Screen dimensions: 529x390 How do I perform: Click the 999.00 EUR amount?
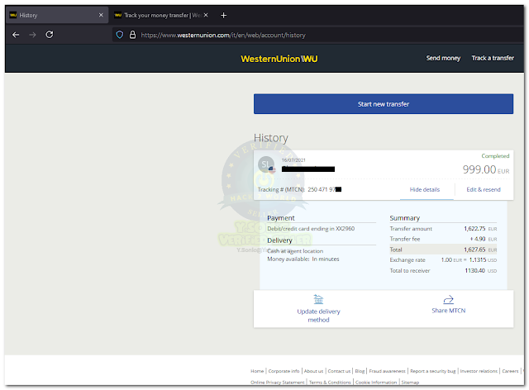pyautogui.click(x=486, y=169)
